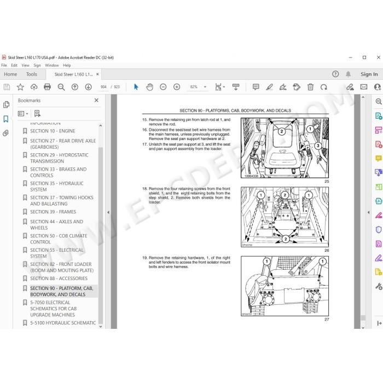This screenshot has width=383, height=383.
Task: Switch to the Tools tab
Action: coord(32,74)
